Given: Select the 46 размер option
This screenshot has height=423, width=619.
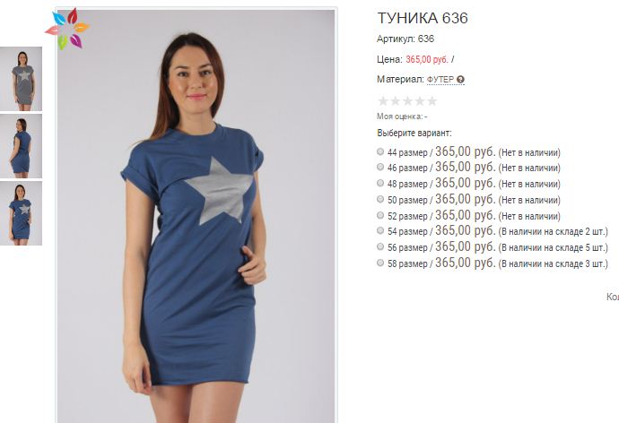Looking at the screenshot, I should (380, 167).
